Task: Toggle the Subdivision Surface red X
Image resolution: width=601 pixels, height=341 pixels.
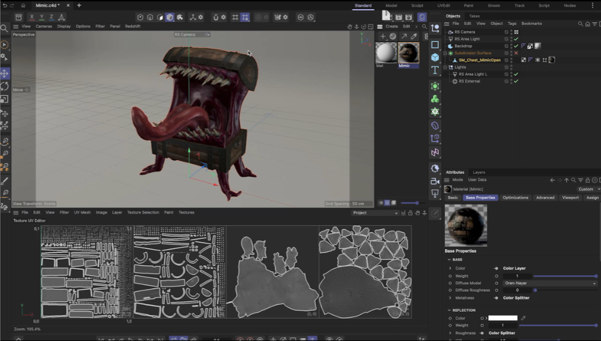Action: tap(516, 53)
